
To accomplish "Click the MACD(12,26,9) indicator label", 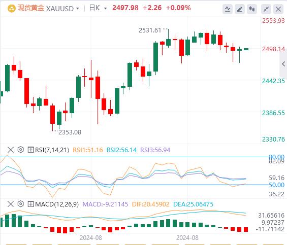I will point(57,204).
